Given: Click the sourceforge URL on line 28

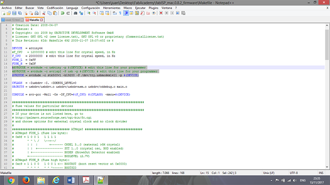Looking at the screenshot, I should click(53, 117).
